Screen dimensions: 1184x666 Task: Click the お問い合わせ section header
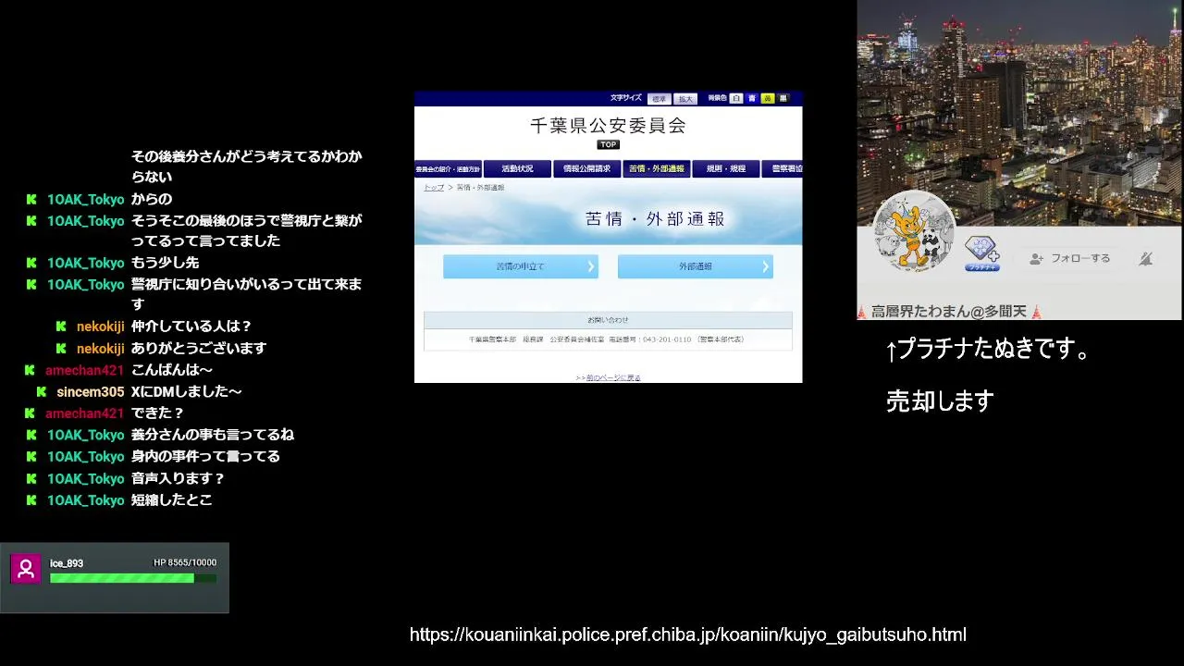(608, 320)
